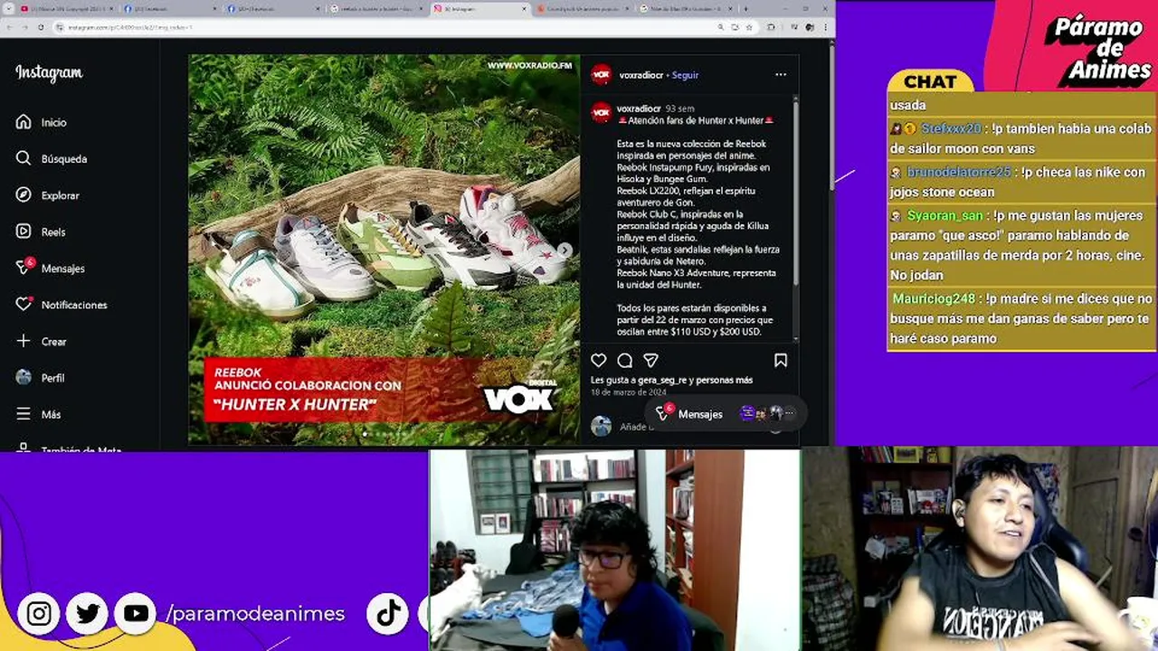Click the comment bubble icon under the post
Viewport: 1158px width, 651px height.
pos(624,360)
